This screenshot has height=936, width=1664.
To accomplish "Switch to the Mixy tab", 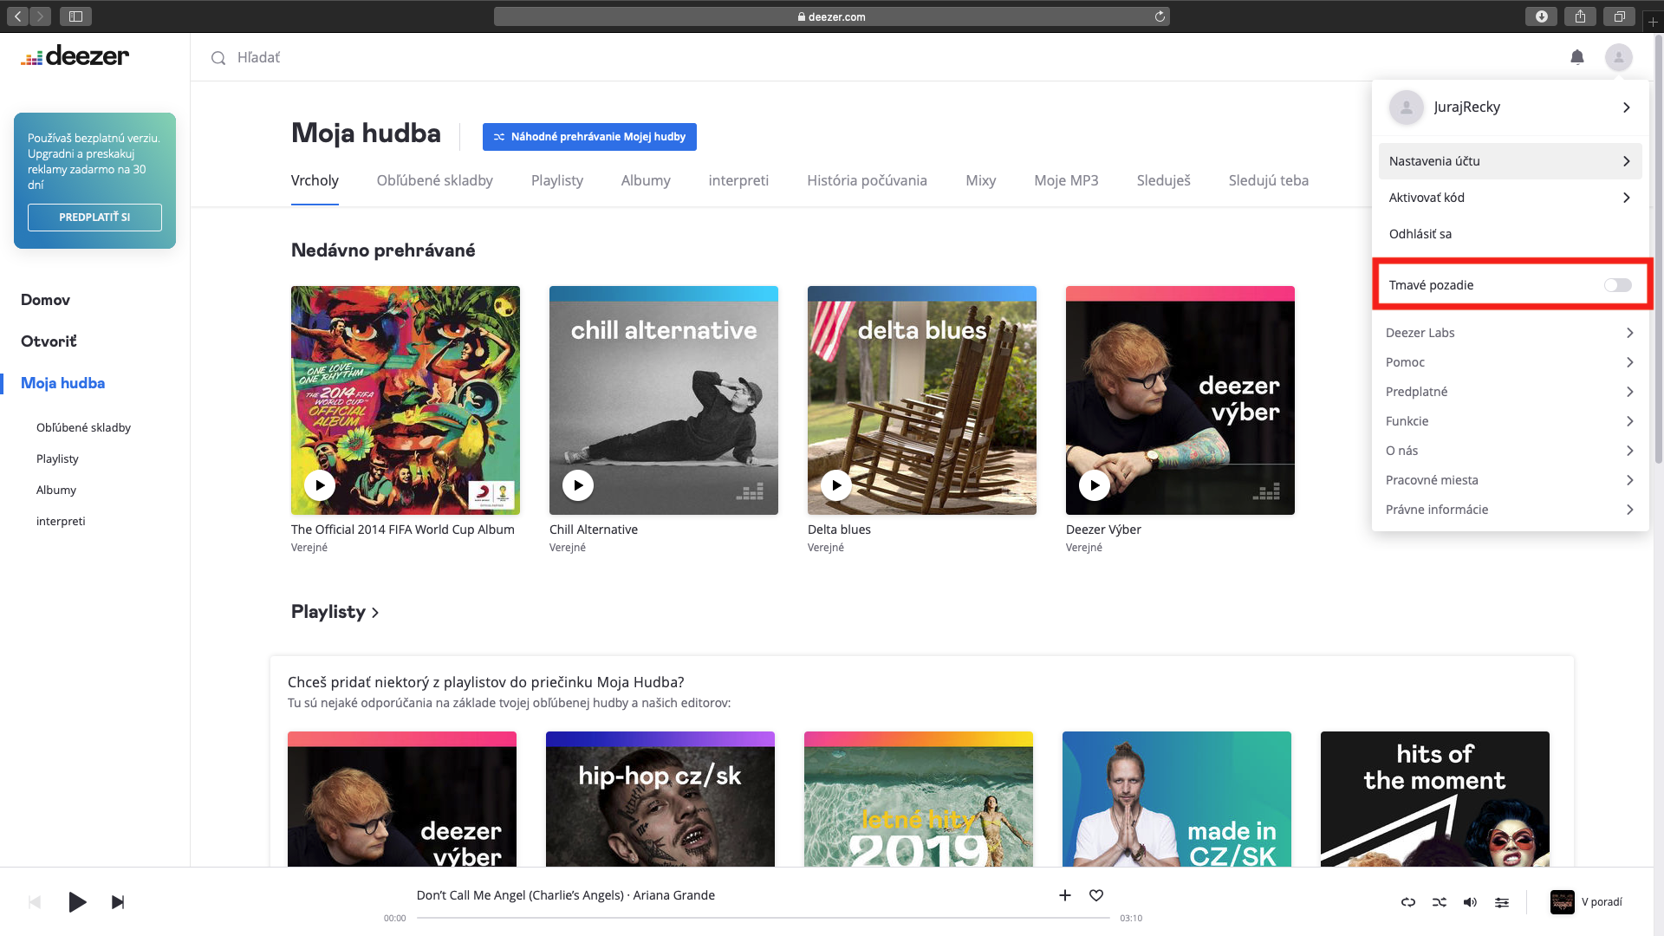I will point(980,180).
